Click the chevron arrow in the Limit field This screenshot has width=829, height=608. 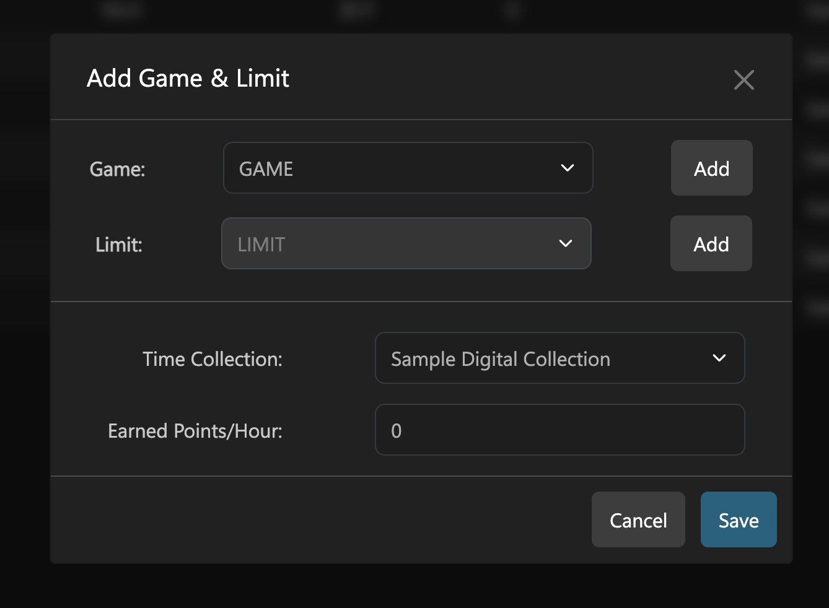pos(565,244)
